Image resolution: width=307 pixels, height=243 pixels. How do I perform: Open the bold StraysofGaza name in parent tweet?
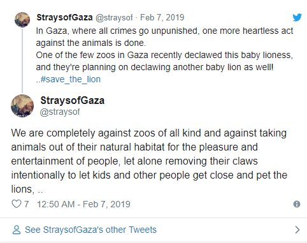tap(64, 17)
